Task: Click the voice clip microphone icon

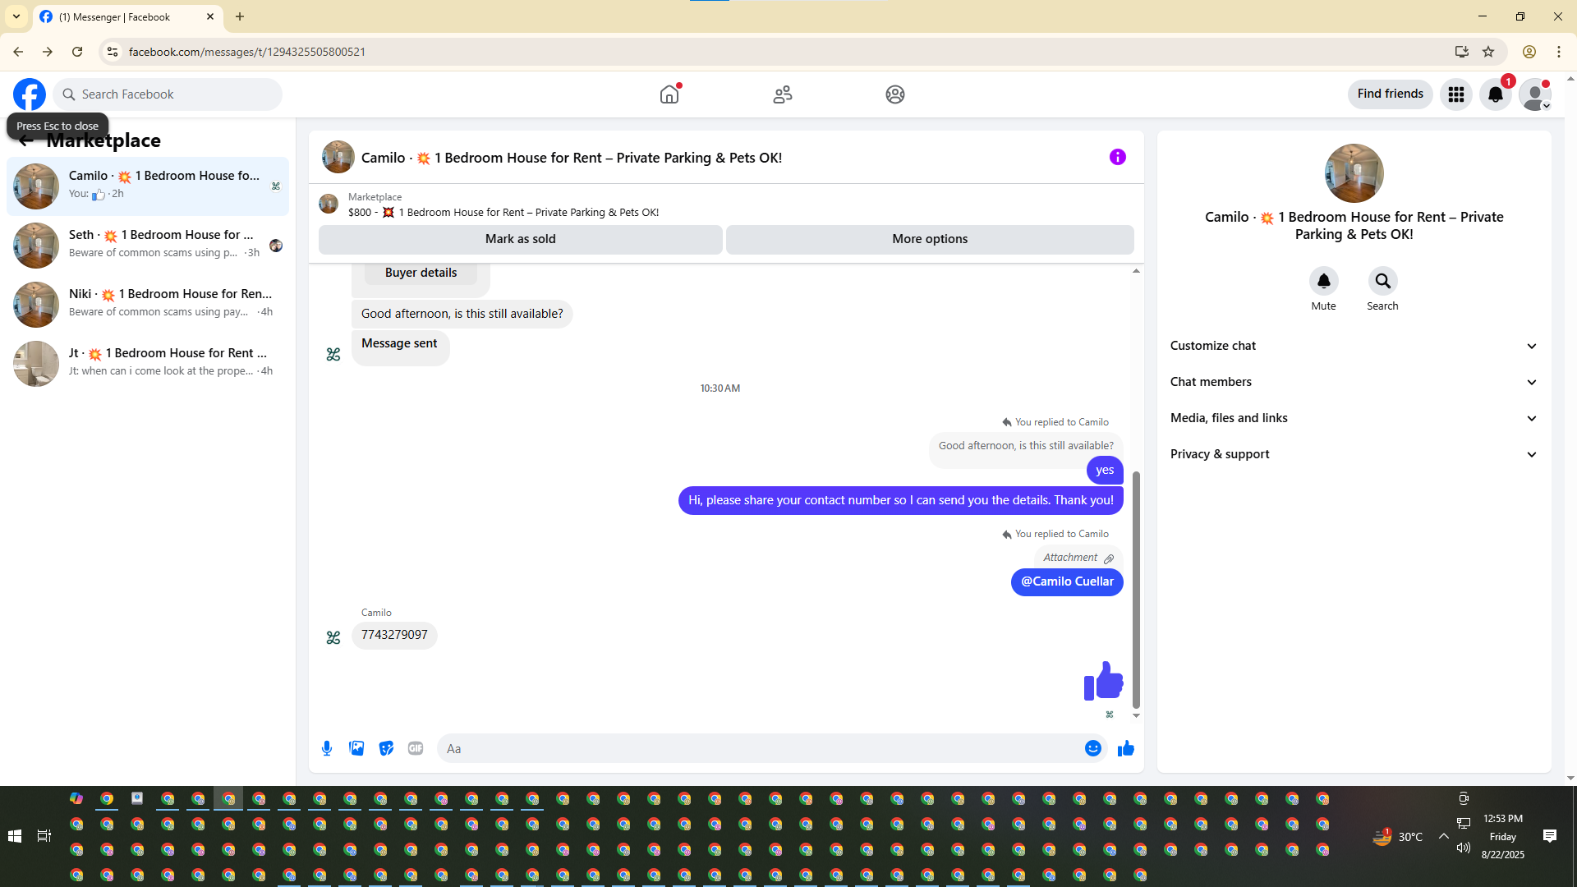Action: 327,748
